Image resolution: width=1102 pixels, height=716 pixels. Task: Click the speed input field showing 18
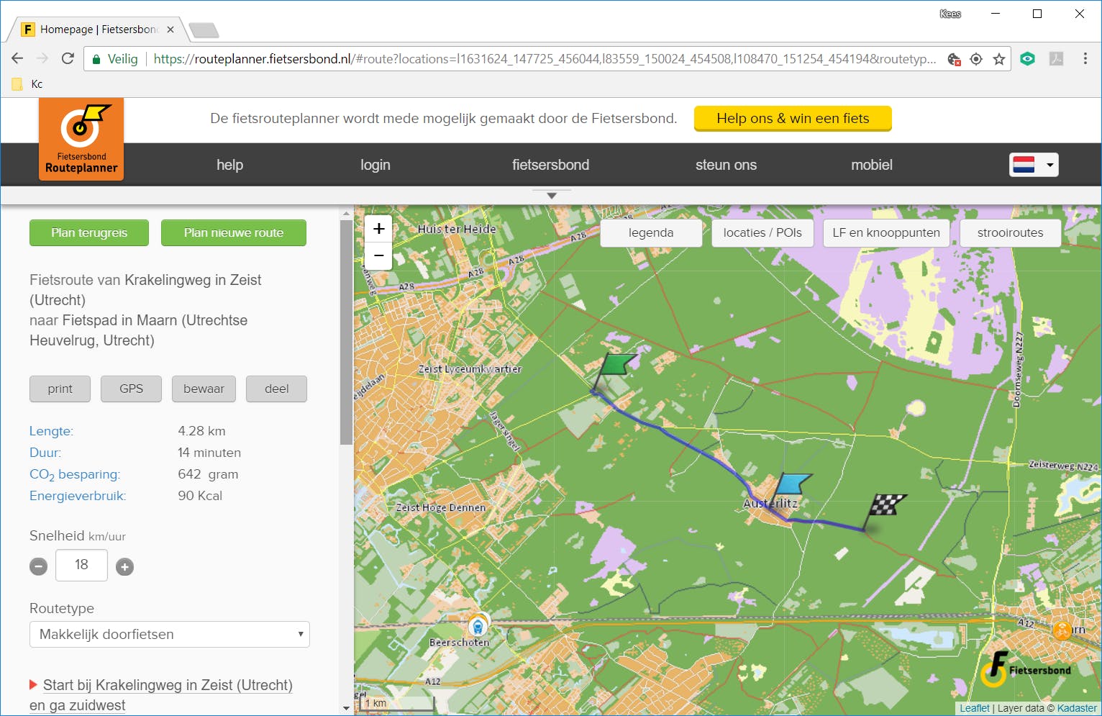click(81, 565)
